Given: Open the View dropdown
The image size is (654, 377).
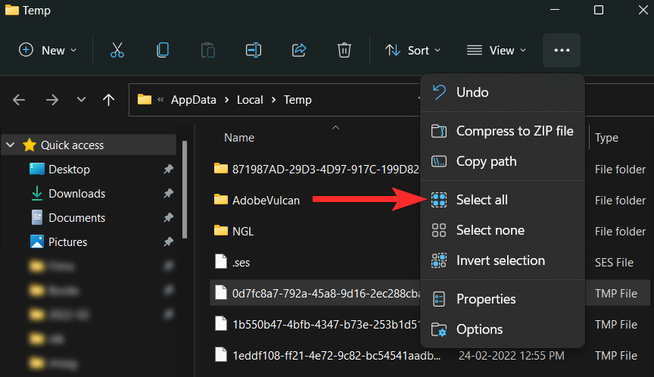Looking at the screenshot, I should [x=497, y=51].
